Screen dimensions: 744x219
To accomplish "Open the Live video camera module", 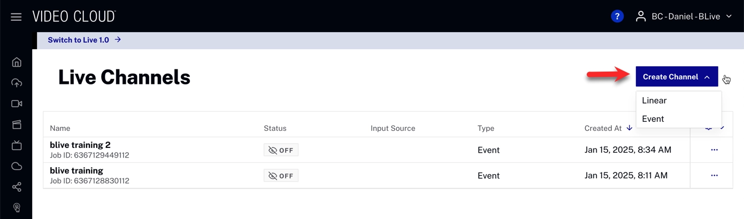I will pyautogui.click(x=17, y=104).
